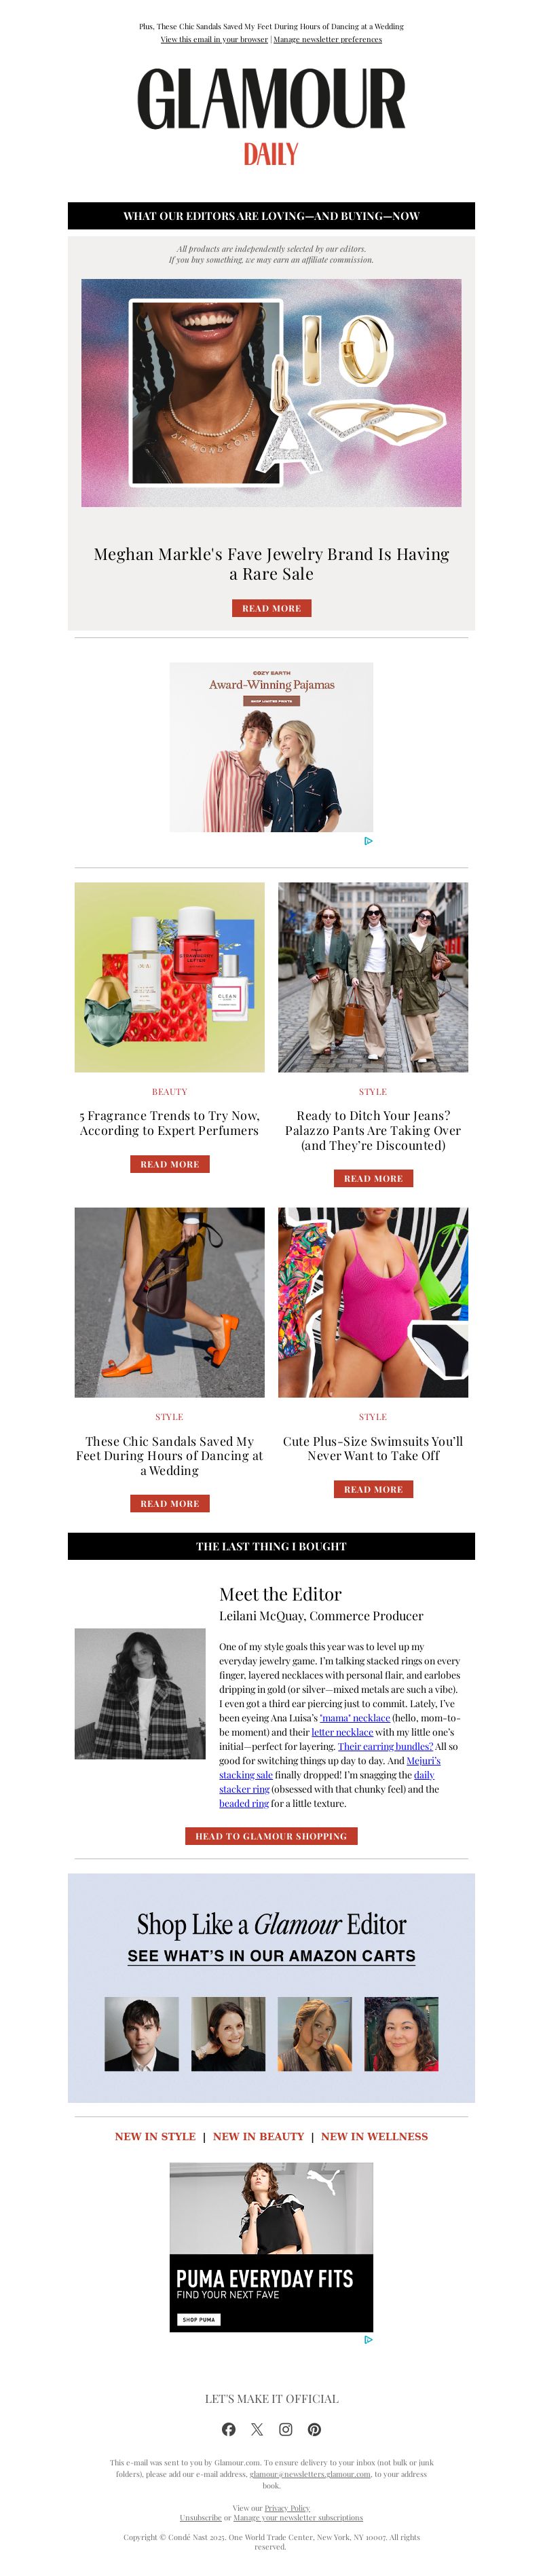This screenshot has height=2576, width=543.
Task: Open New in Wellness section
Action: click(x=374, y=2136)
